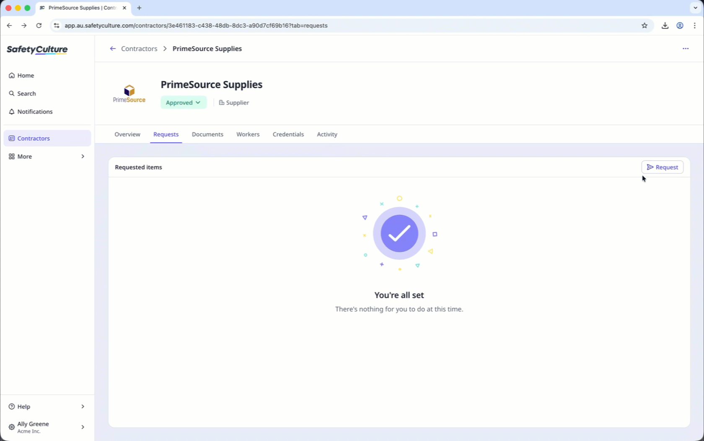Open Search from the sidebar
The height and width of the screenshot is (441, 704).
point(47,93)
